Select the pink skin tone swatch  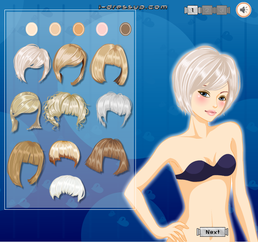coord(102,29)
